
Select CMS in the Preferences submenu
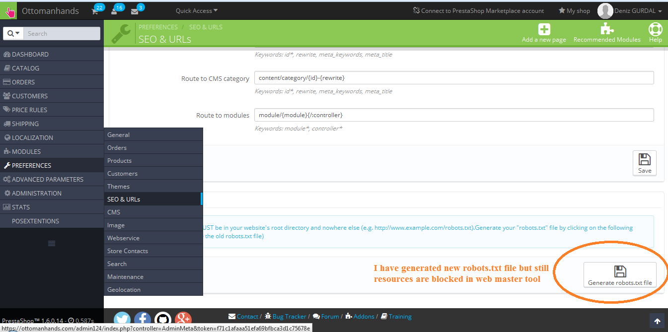tap(153, 212)
